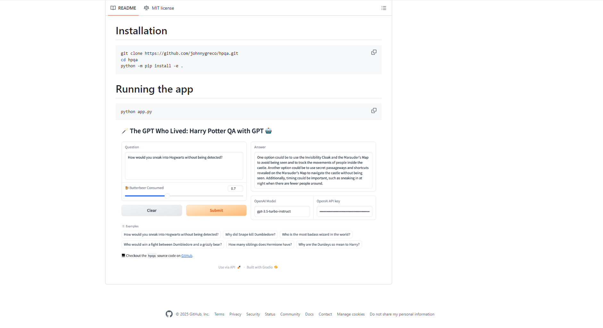603x328 pixels.
Task: Click the Question text box
Action: click(184, 166)
